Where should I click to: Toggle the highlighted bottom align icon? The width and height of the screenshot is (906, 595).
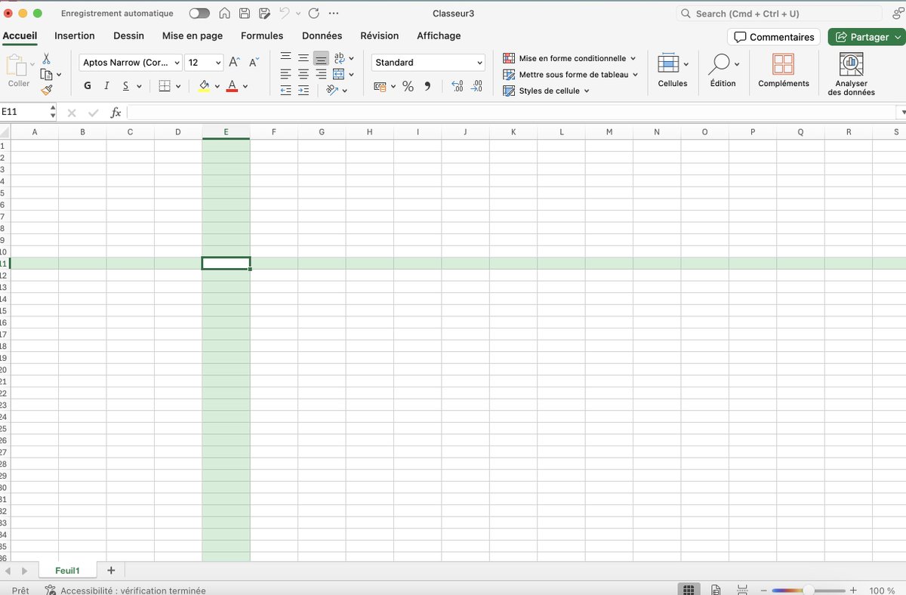321,58
